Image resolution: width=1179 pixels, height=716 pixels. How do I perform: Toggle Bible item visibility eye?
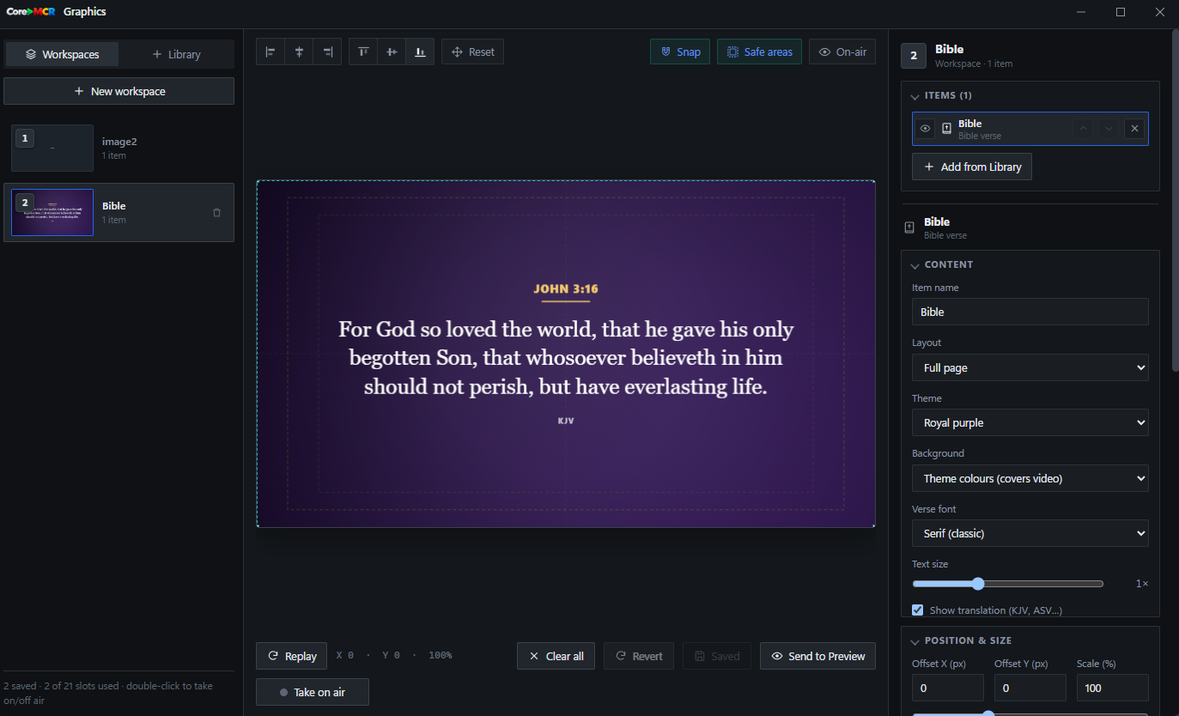925,129
